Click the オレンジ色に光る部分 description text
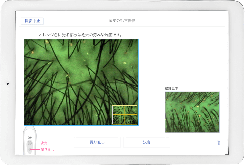The height and width of the screenshot is (165, 245). point(80,35)
